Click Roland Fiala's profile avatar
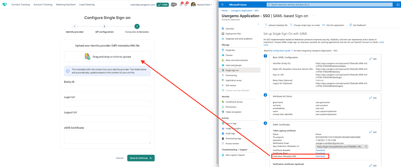401x167 pixels. tap(193, 4)
